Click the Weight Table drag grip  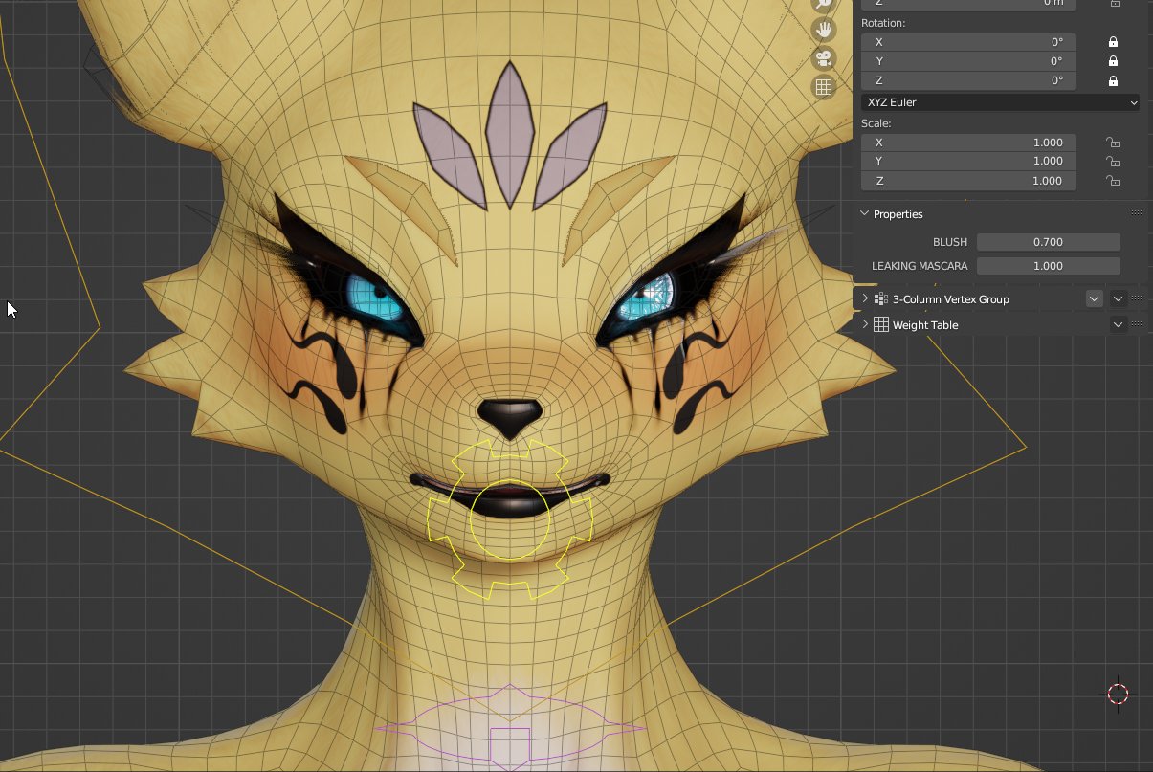click(x=1137, y=324)
